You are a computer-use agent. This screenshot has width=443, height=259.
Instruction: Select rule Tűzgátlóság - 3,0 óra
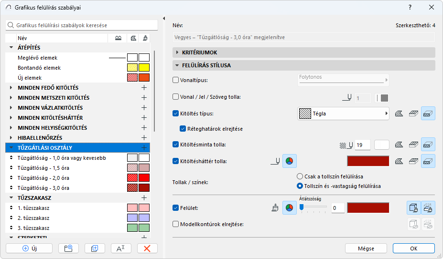pos(78,188)
